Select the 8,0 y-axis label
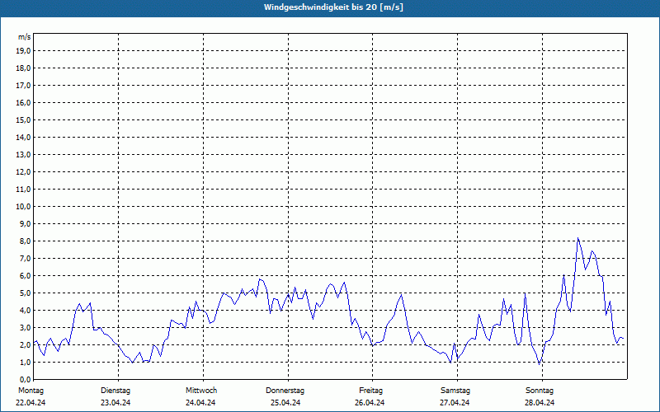 click(24, 241)
